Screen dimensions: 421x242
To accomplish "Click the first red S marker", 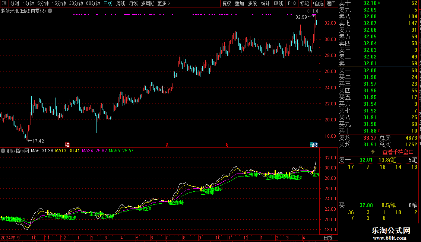I will [x=167, y=145].
